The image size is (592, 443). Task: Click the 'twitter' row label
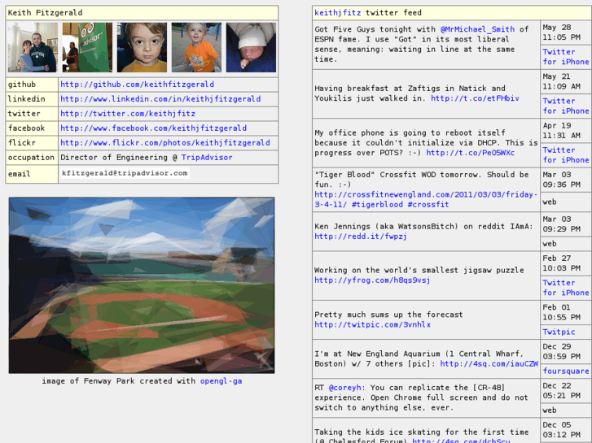tap(24, 114)
